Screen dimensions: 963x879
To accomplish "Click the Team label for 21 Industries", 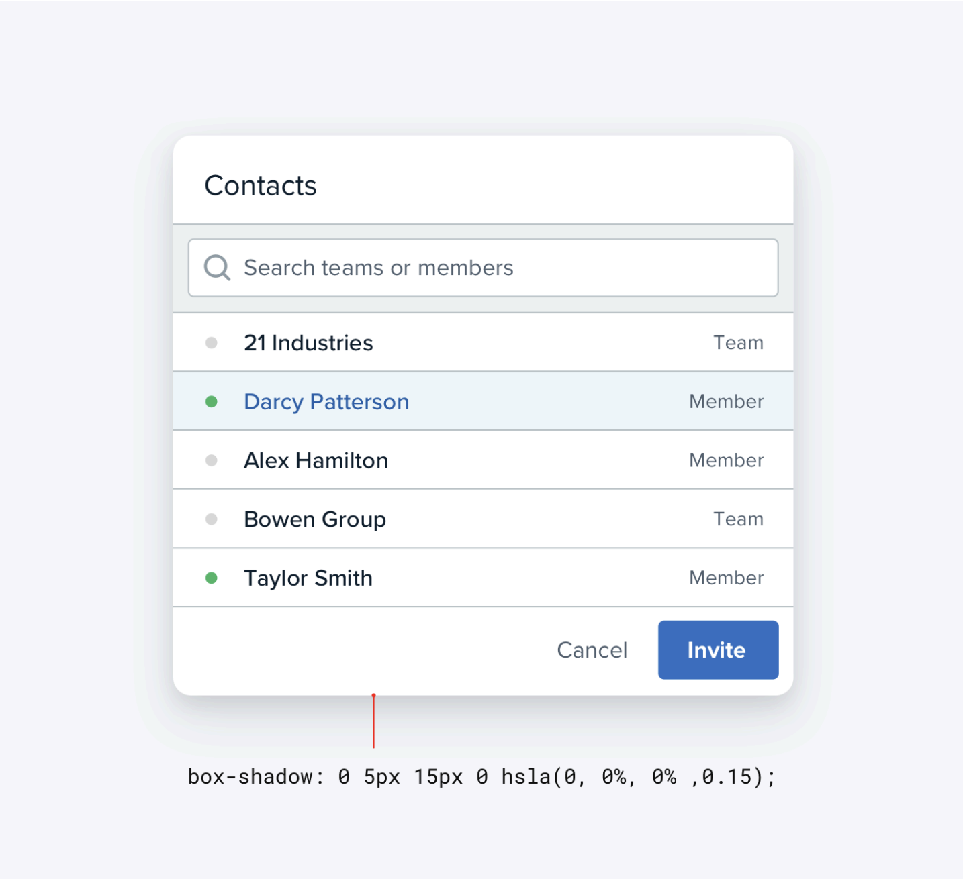I will click(x=738, y=343).
